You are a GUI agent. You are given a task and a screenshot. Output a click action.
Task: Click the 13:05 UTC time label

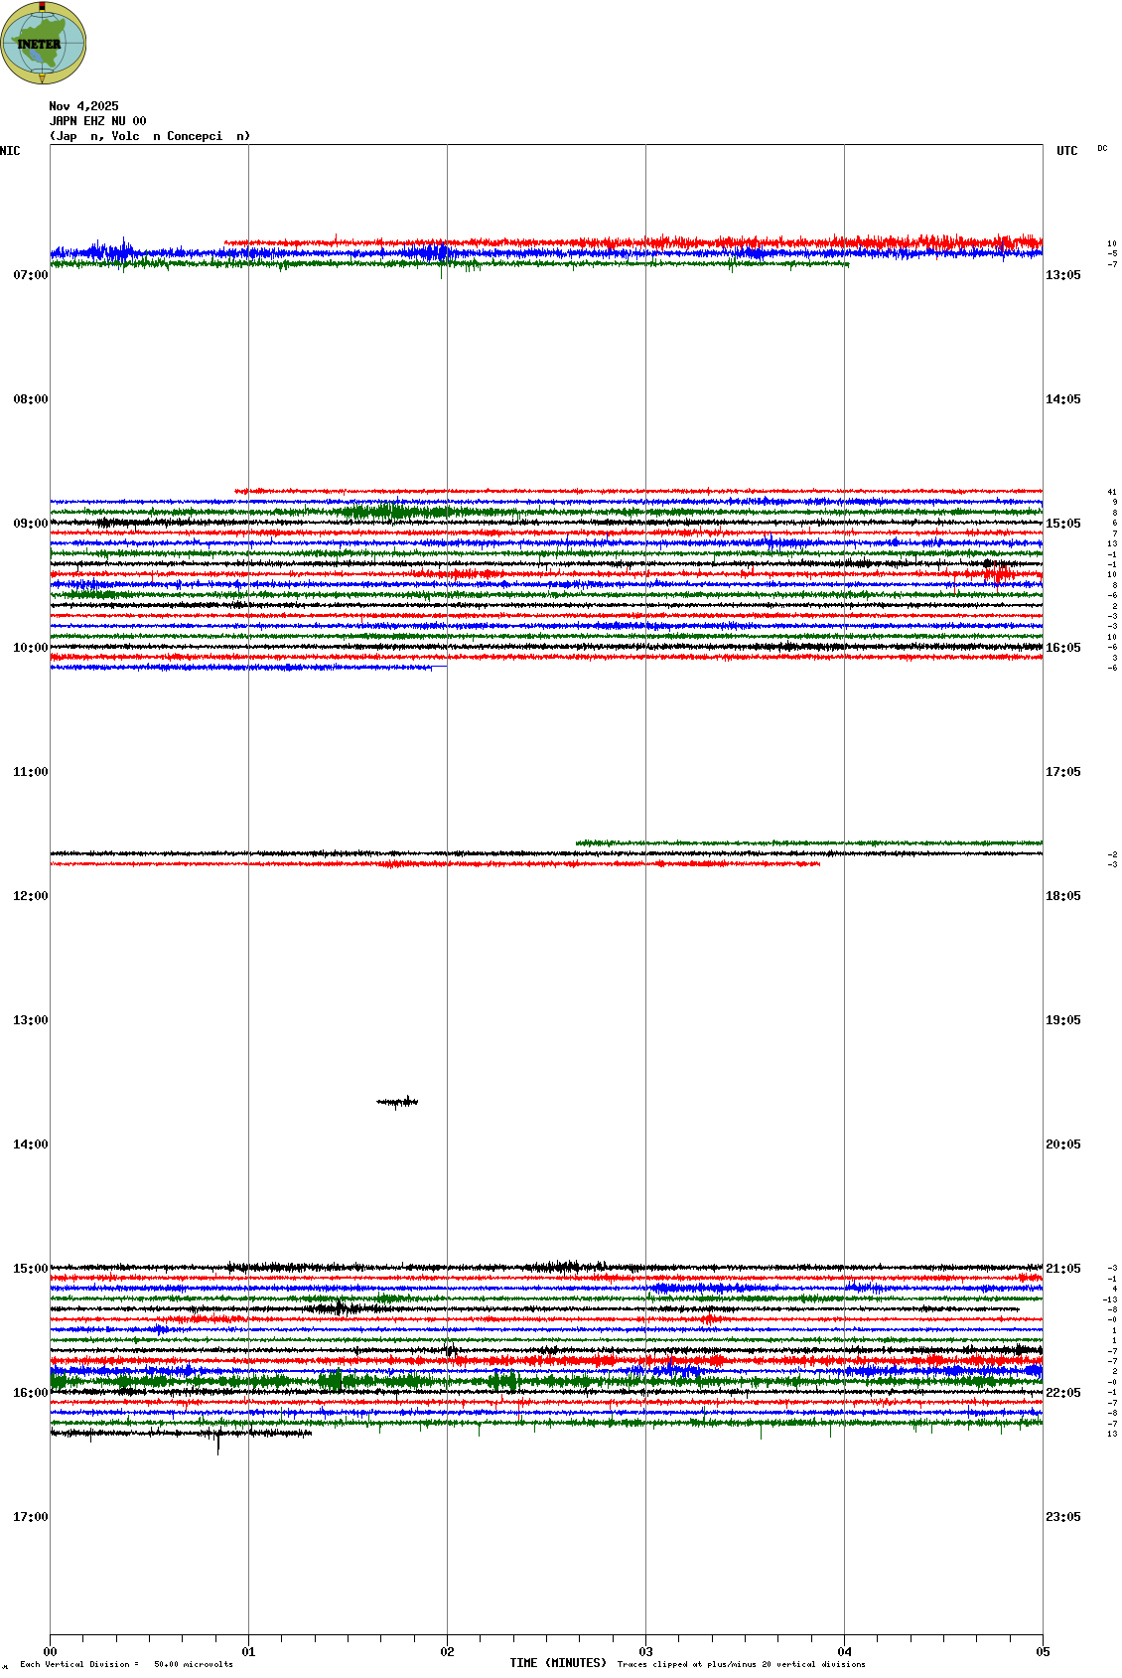pos(1062,275)
